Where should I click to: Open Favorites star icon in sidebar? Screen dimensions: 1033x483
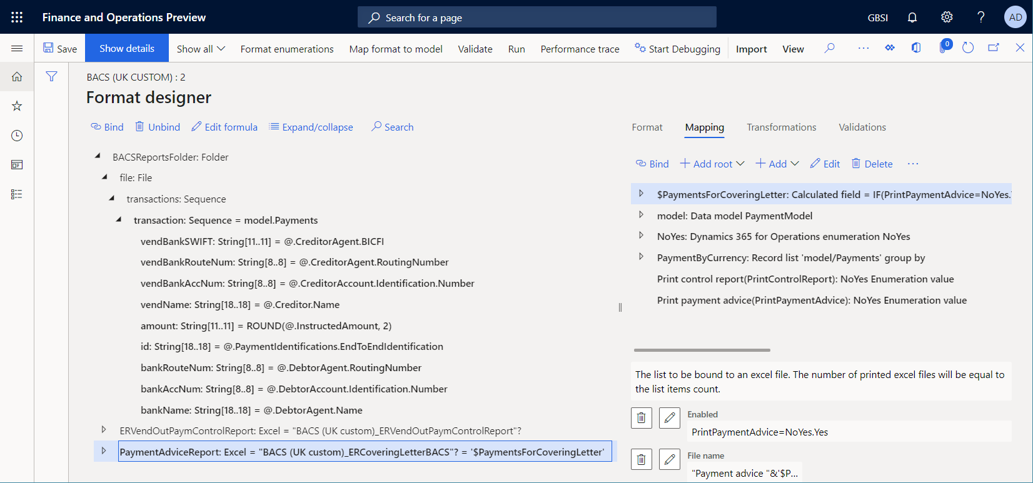17,106
